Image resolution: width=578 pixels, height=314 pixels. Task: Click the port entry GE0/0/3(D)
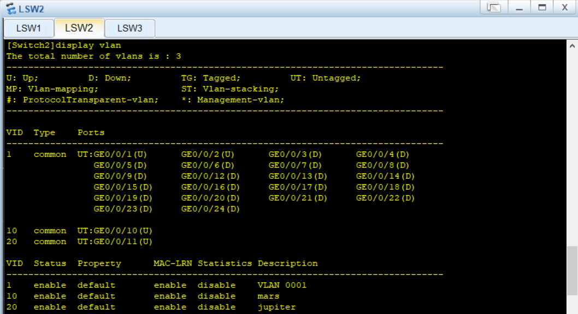coord(295,154)
